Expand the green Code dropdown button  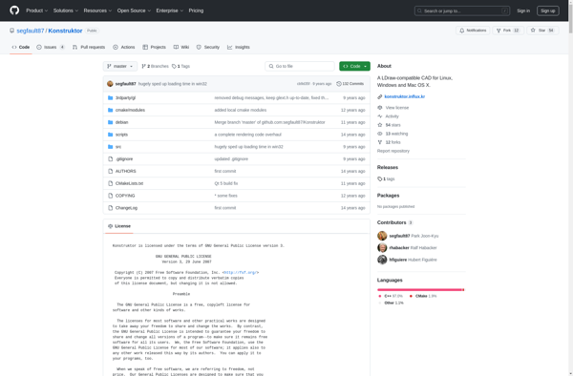pyautogui.click(x=354, y=66)
